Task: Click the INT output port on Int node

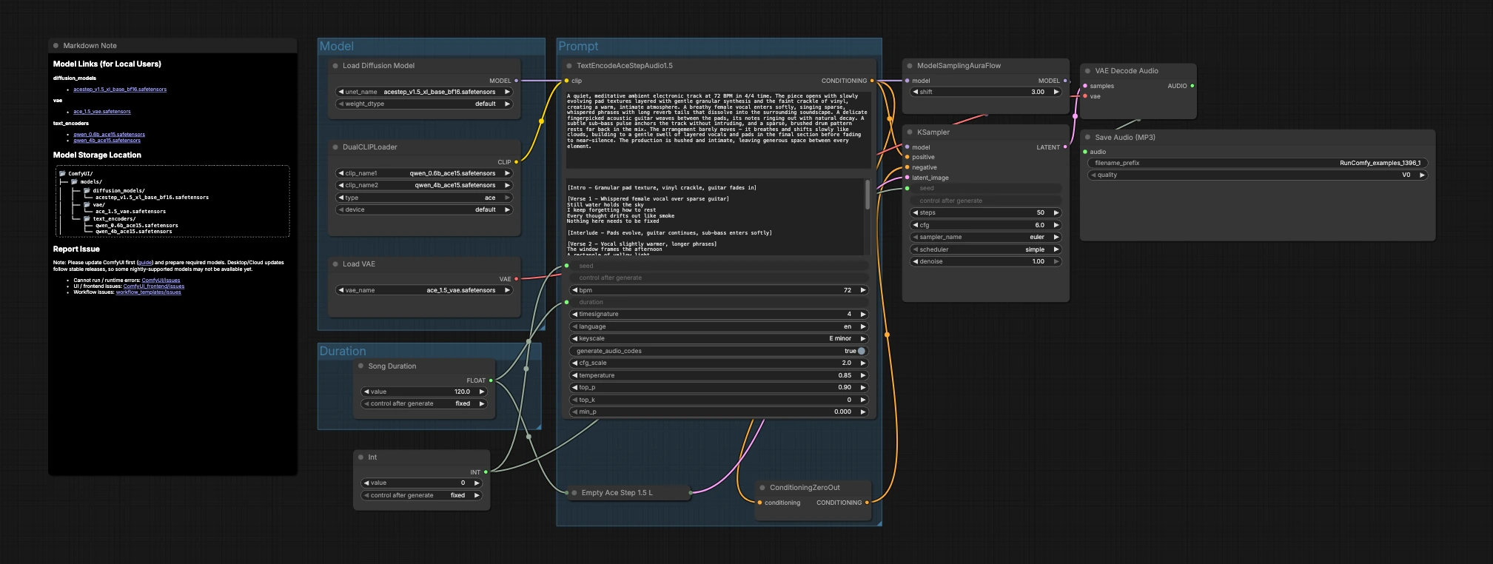Action: point(486,472)
